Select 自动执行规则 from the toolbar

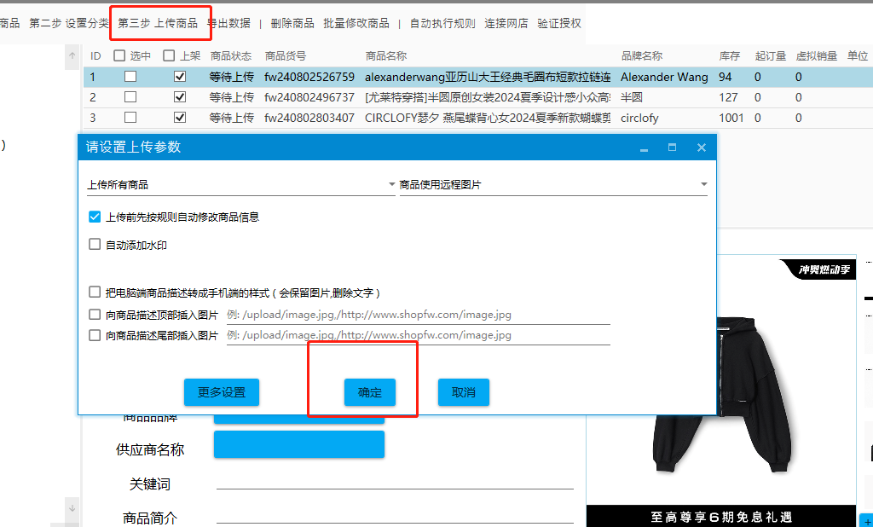442,23
